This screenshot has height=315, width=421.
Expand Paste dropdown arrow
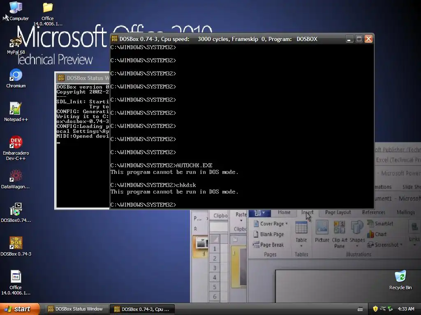pos(241,221)
